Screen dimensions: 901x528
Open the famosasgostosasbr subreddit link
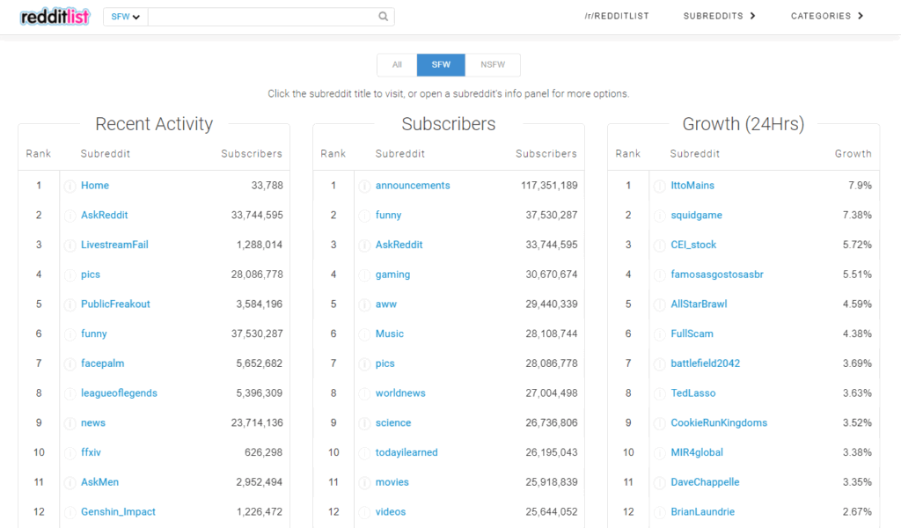[716, 275]
